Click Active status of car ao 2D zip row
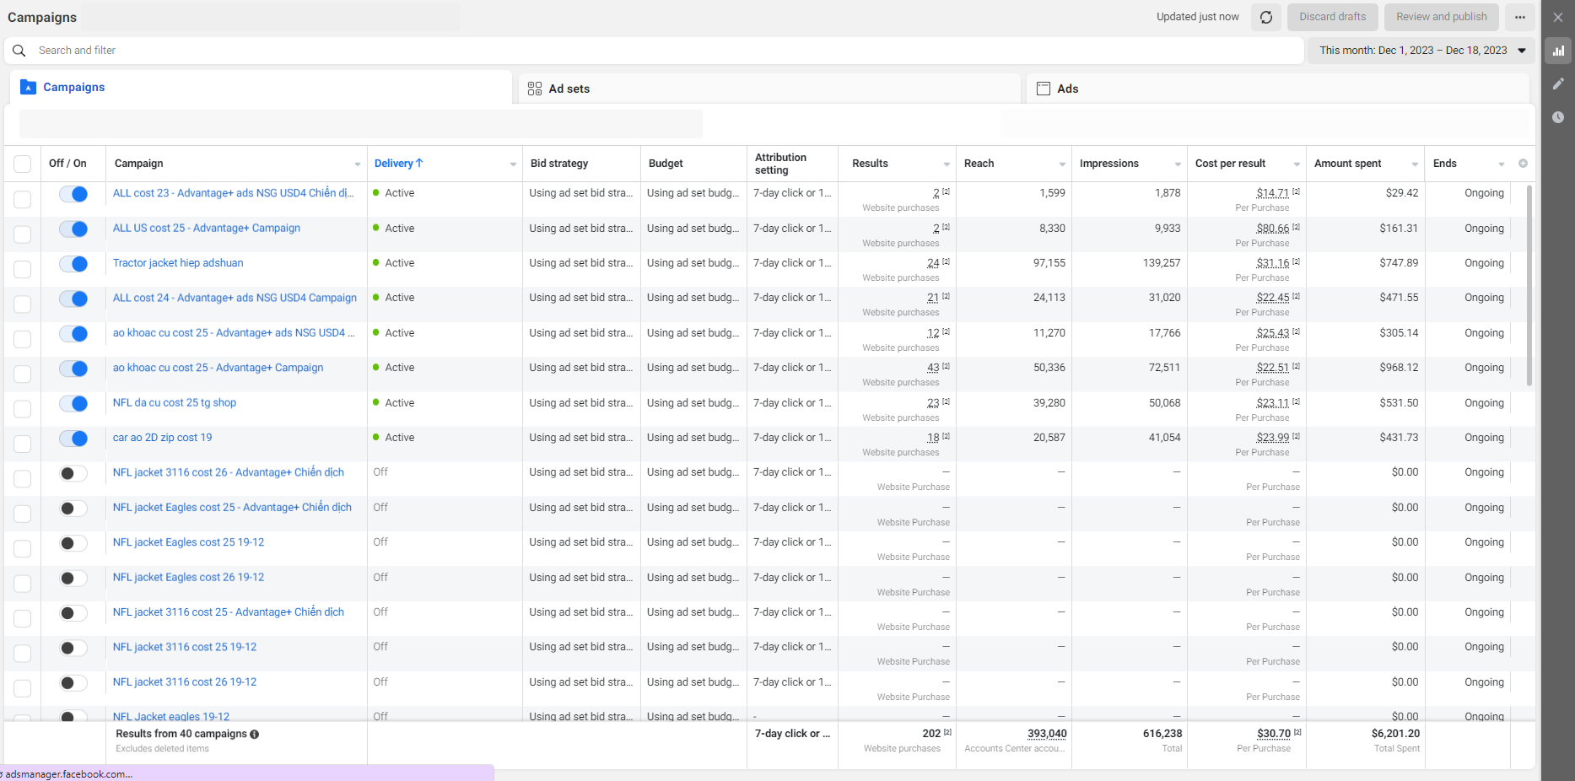Screen dimensions: 1575x781 click(x=399, y=438)
